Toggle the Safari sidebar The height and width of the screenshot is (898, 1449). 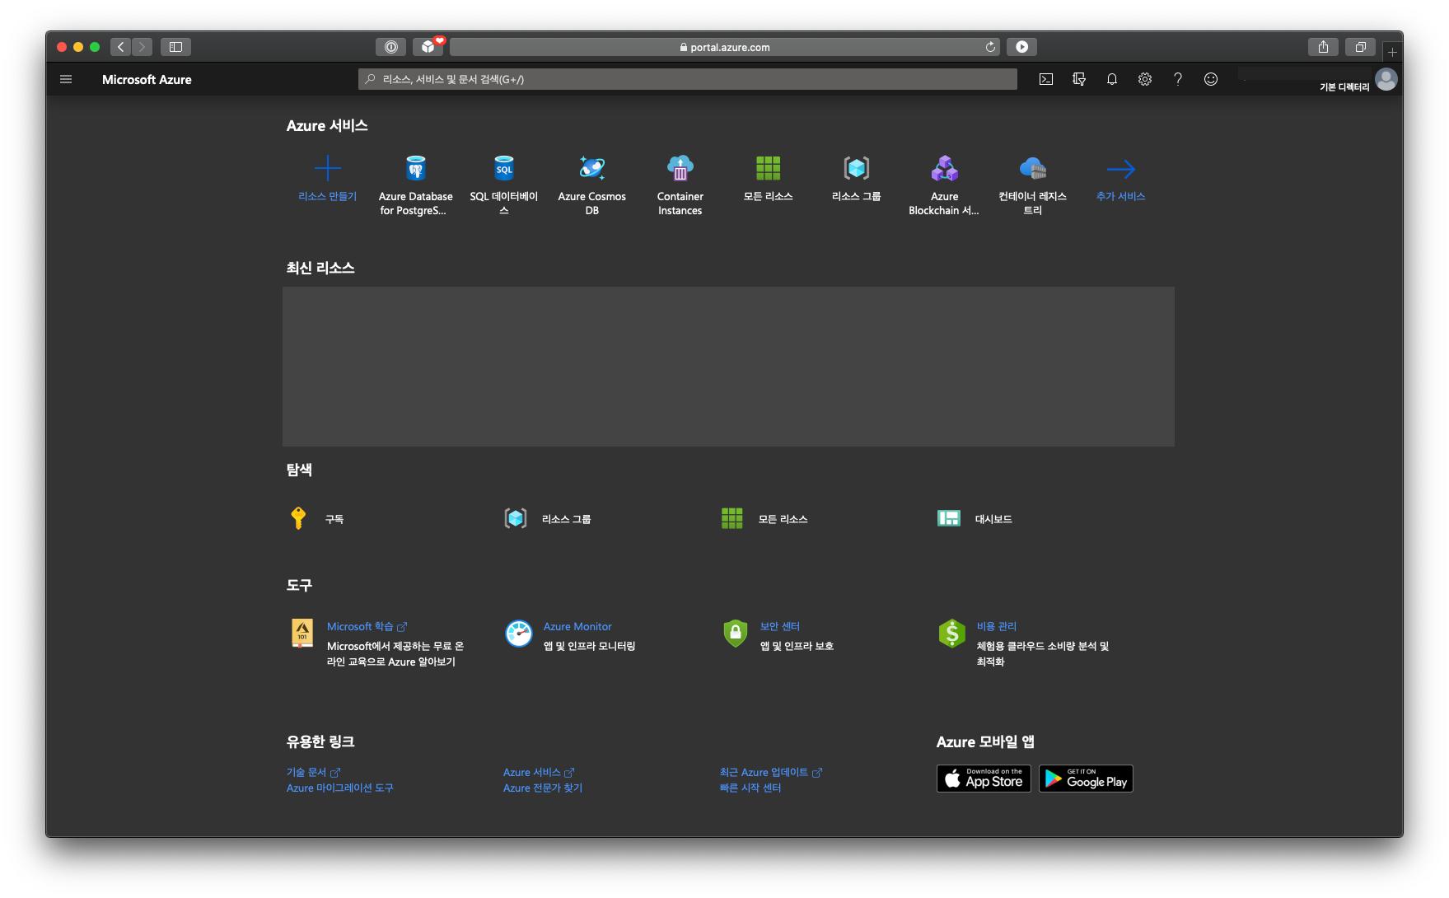(x=175, y=47)
